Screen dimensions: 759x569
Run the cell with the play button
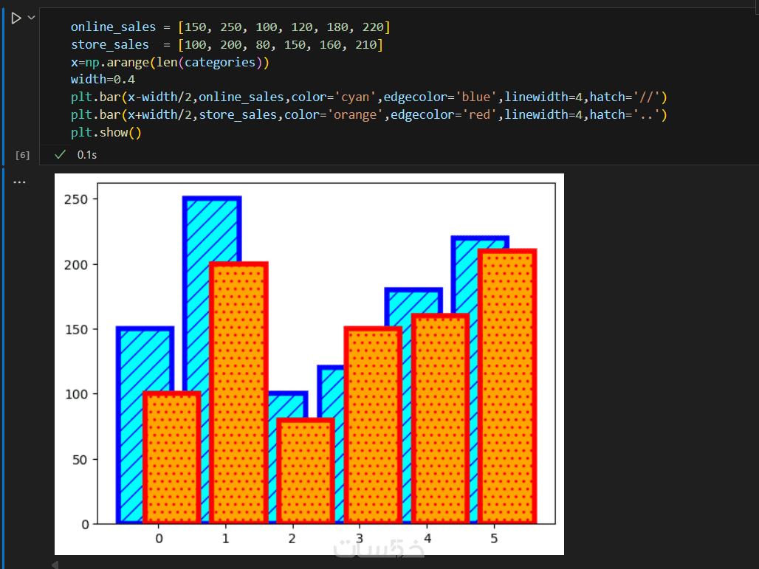[16, 18]
